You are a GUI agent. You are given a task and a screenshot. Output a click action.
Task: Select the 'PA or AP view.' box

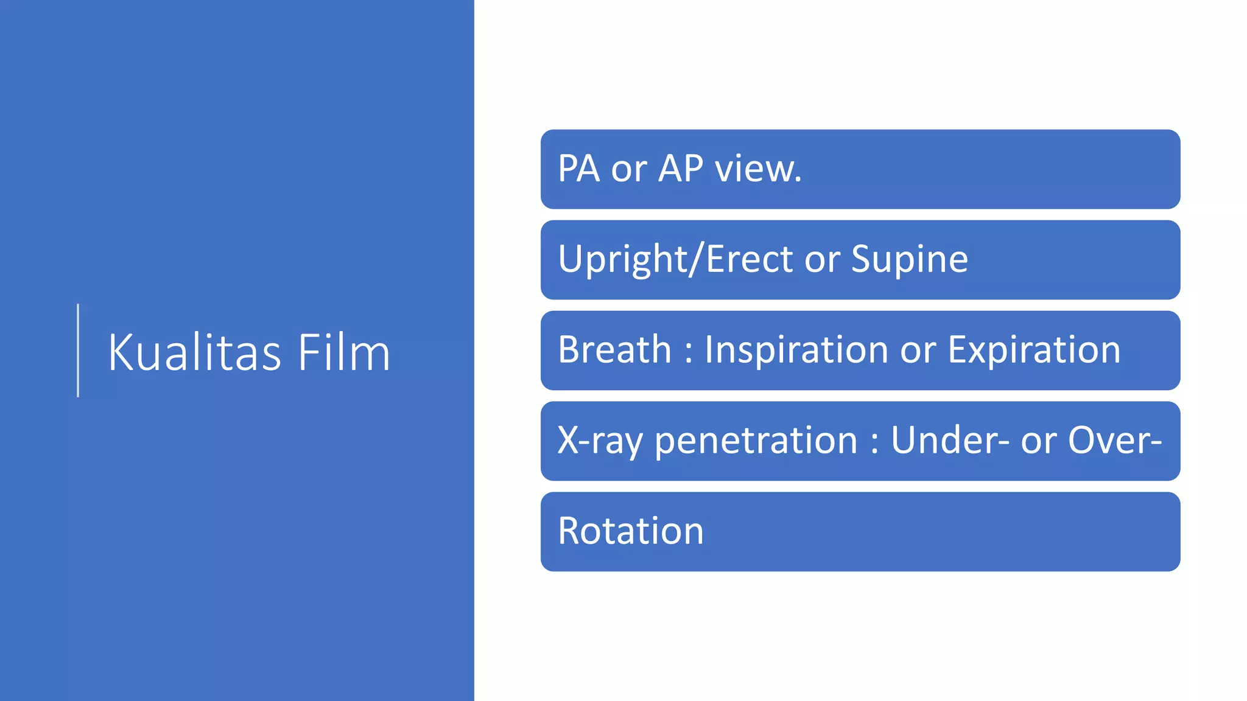coord(860,169)
